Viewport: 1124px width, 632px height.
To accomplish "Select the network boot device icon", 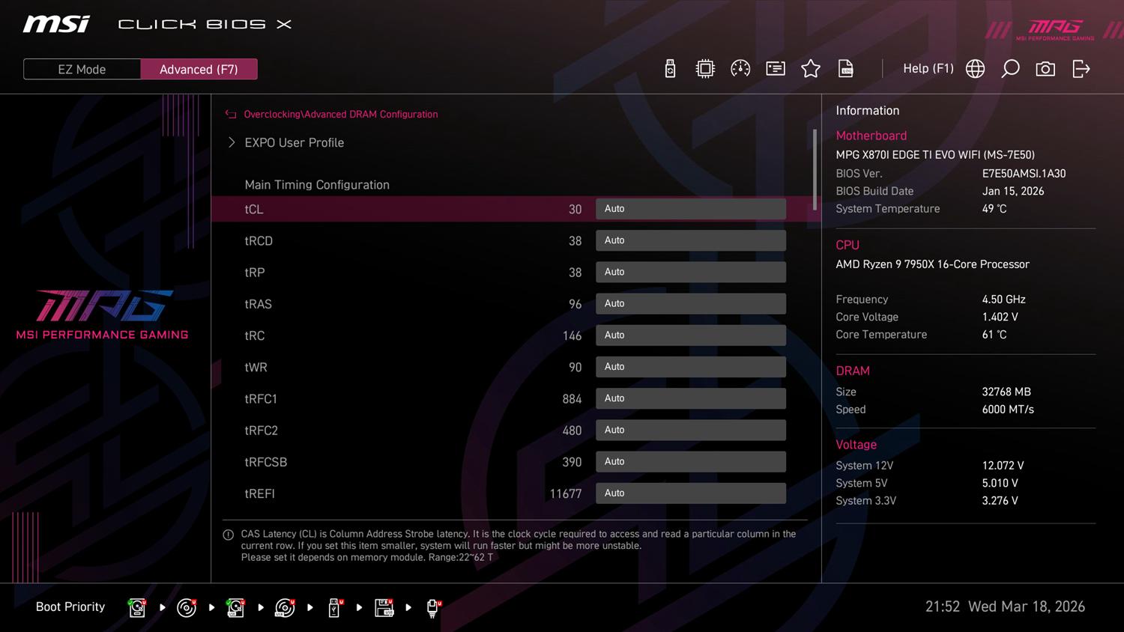I will [x=432, y=607].
